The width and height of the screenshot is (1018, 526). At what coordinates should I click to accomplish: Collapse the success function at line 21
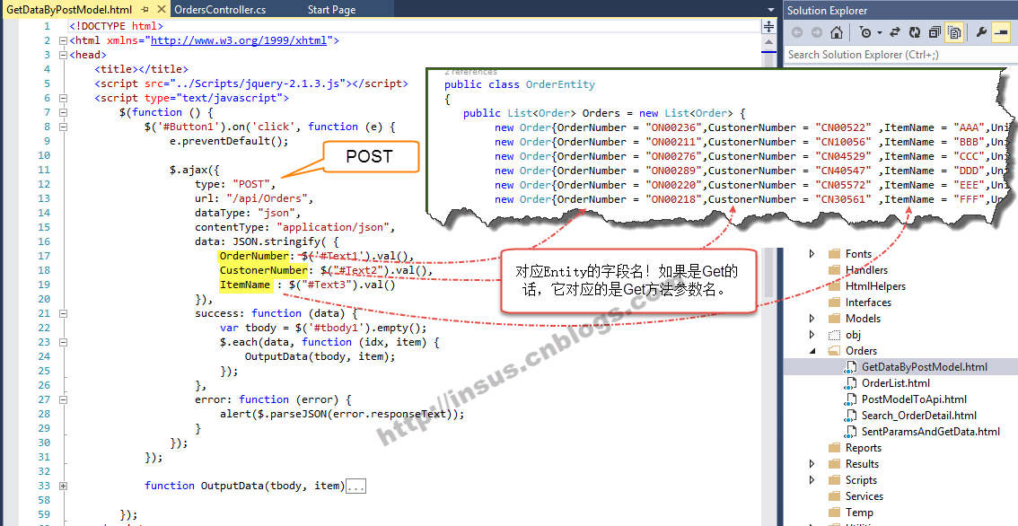63,313
